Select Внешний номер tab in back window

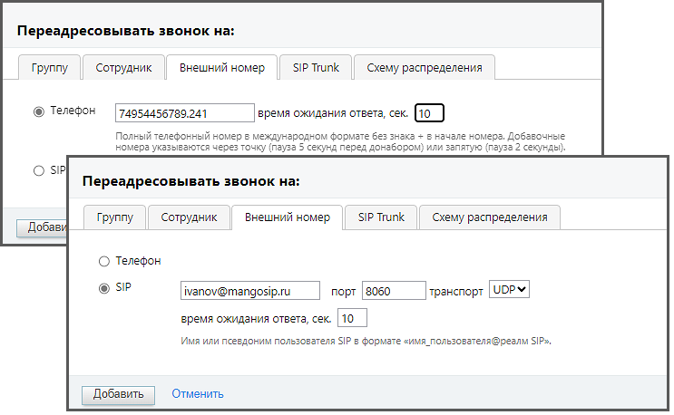(222, 67)
